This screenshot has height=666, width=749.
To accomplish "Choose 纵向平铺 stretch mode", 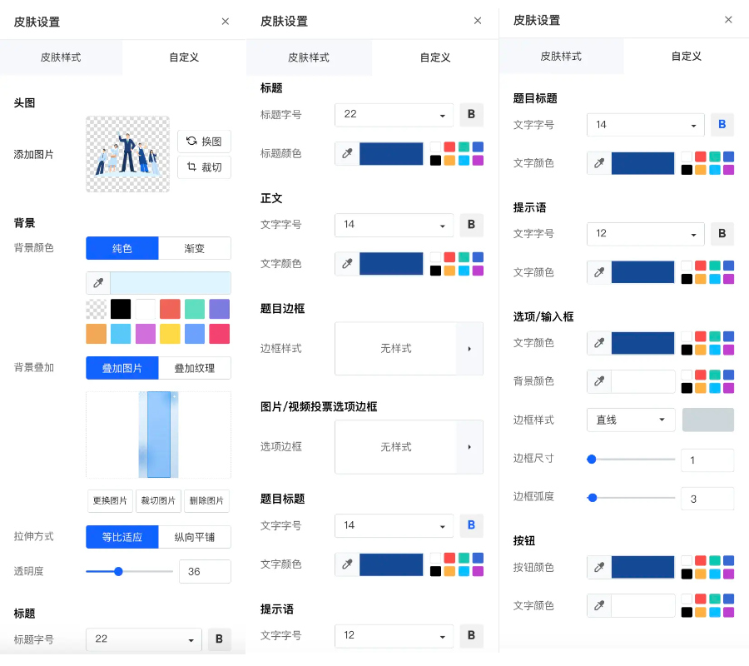I will tap(195, 537).
